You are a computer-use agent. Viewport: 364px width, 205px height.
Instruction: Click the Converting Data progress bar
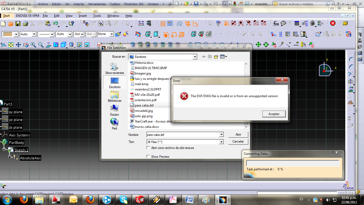293,163
